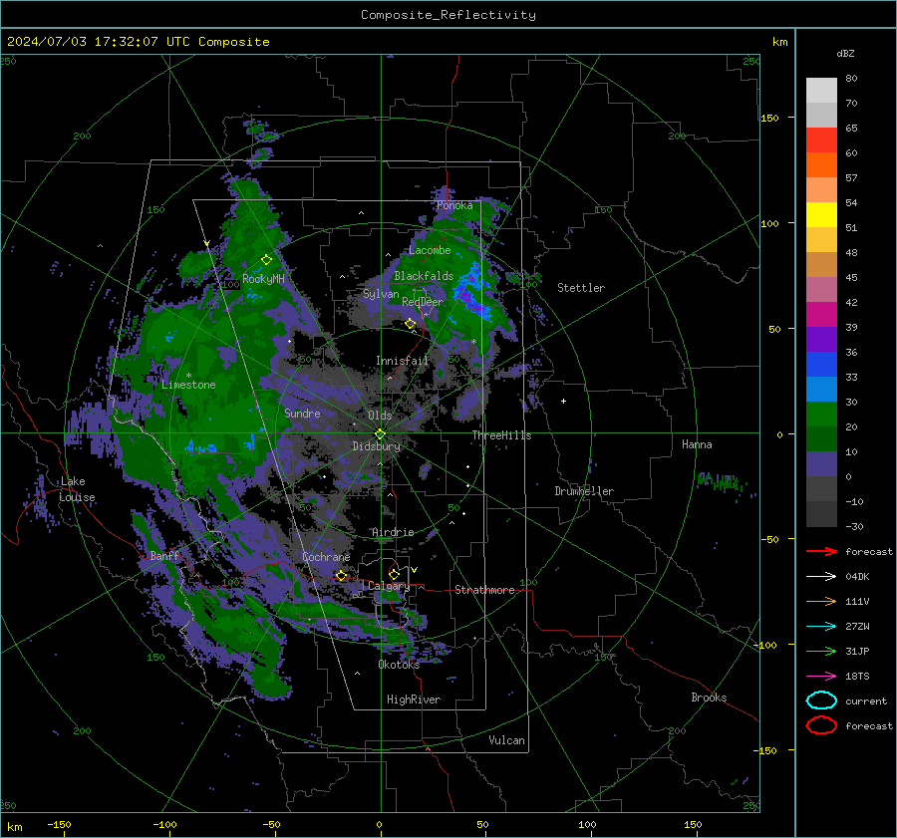Click the Sundre town label
The height and width of the screenshot is (838, 897).
(302, 413)
